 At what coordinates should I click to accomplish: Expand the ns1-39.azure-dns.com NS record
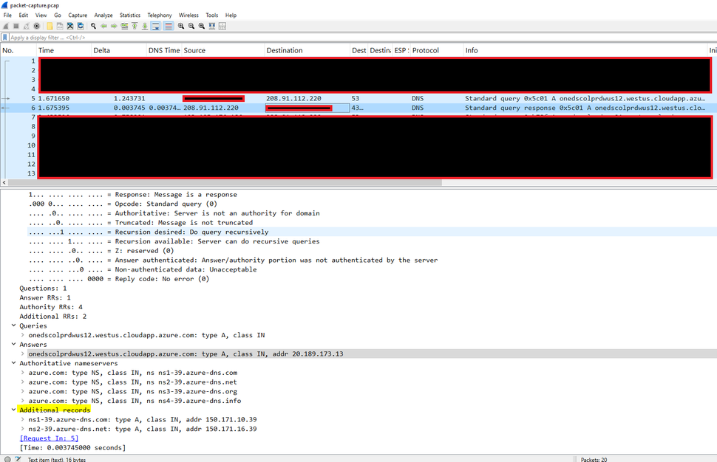click(22, 373)
